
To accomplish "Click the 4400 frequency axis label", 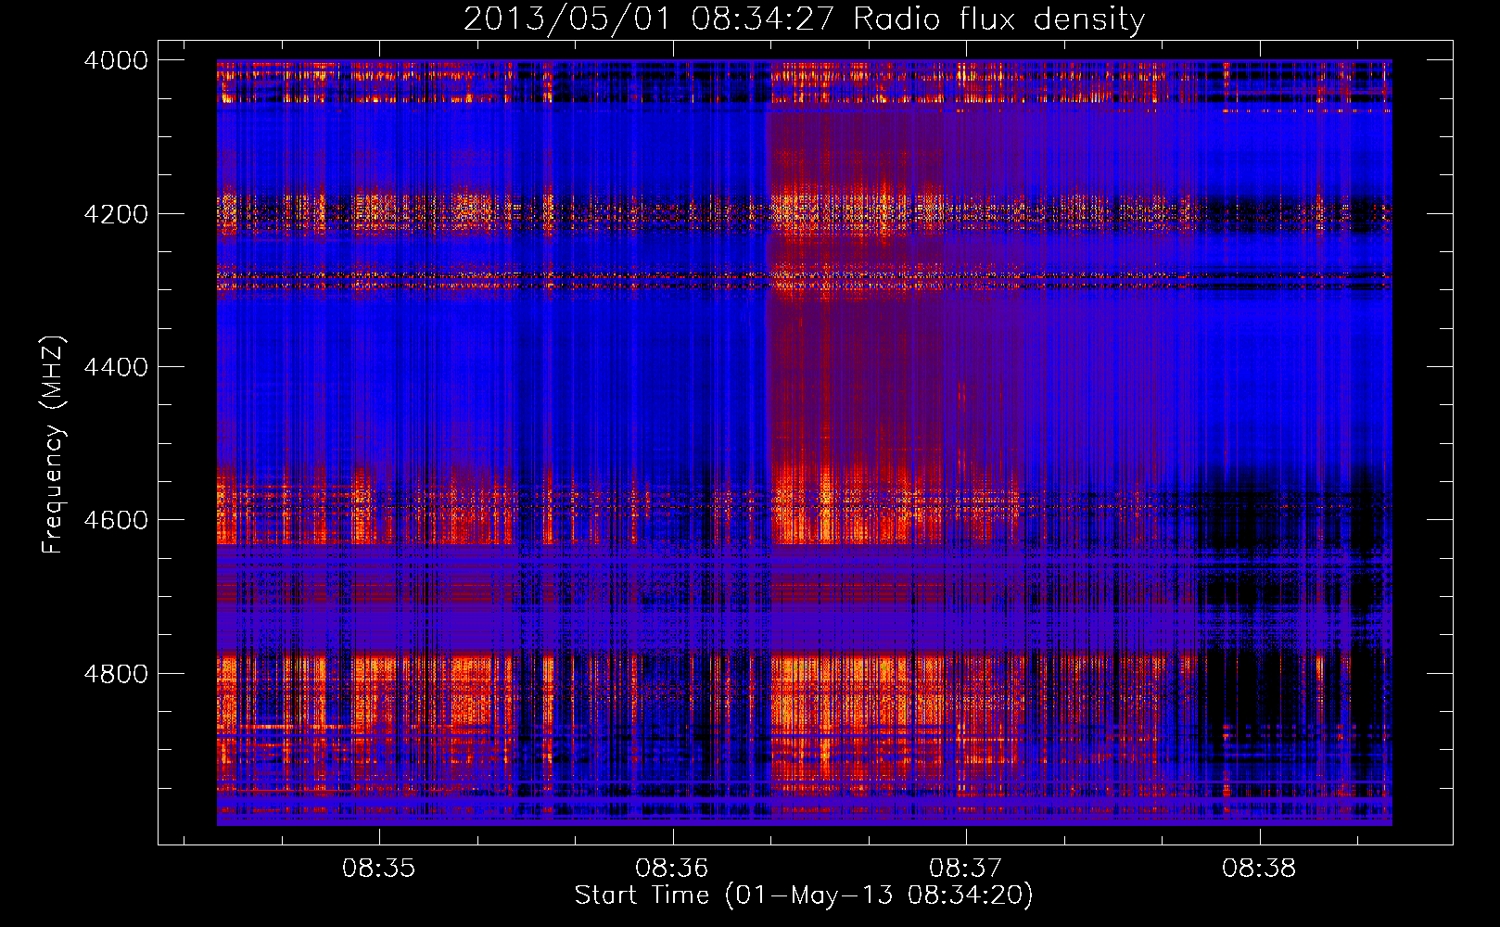I will pos(116,367).
